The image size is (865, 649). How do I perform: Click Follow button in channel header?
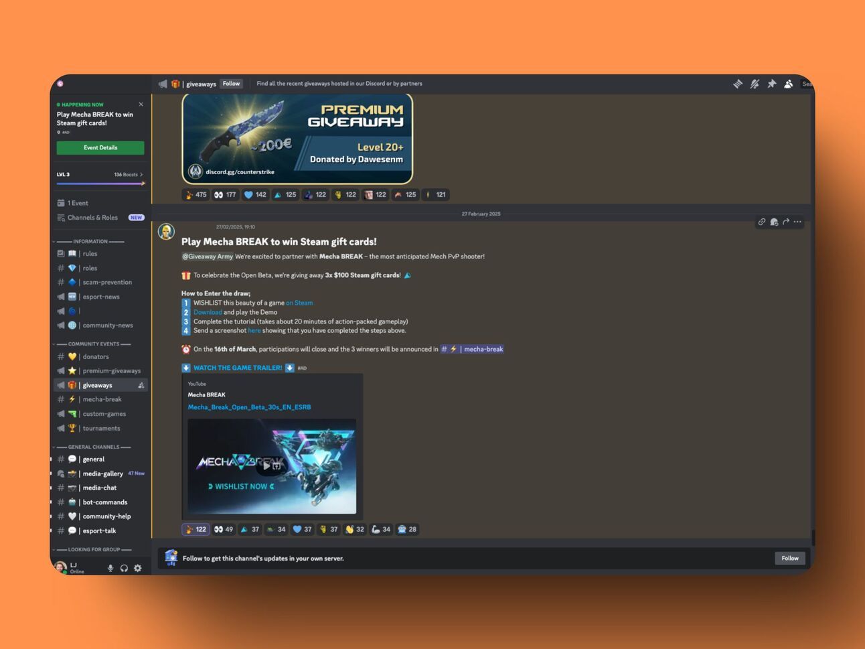[x=231, y=84]
